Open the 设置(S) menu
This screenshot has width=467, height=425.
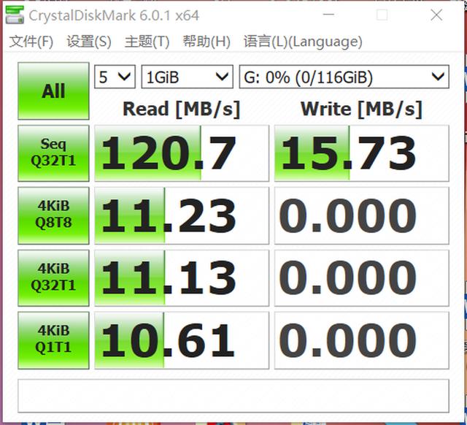pos(89,42)
